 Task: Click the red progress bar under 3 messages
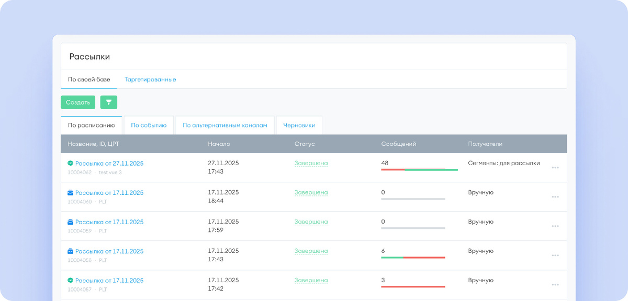click(413, 287)
